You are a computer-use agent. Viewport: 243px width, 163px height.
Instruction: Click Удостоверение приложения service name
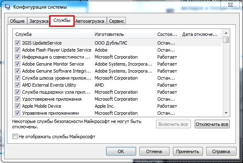coord(52,99)
